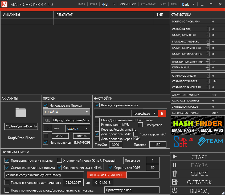225x195 pixels.
Task: Click the export arrow icon beside СПАМБЛОК YANDEX.RU
Action: 207,81
